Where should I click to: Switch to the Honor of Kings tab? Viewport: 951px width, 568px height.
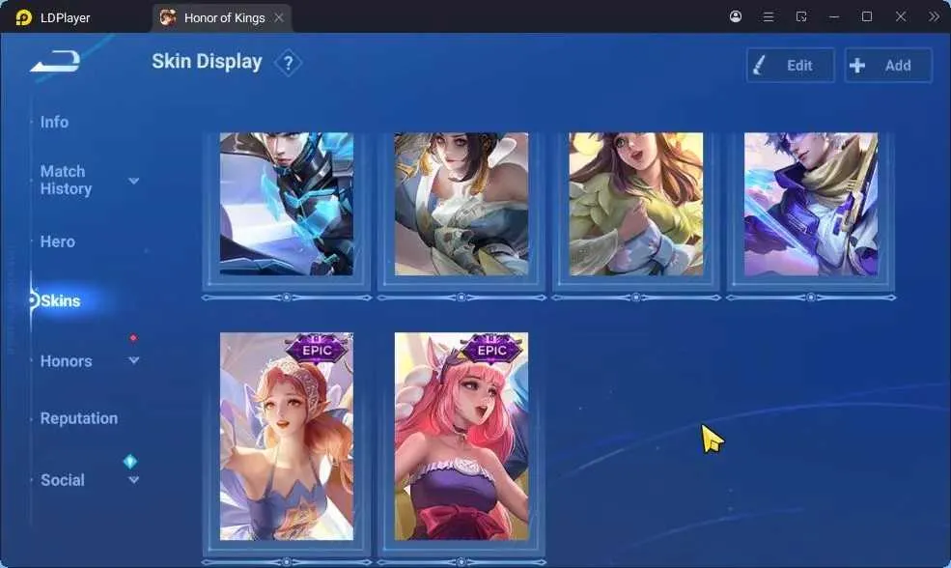[222, 17]
